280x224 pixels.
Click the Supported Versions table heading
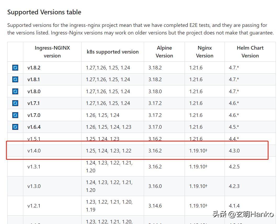coord(44,12)
